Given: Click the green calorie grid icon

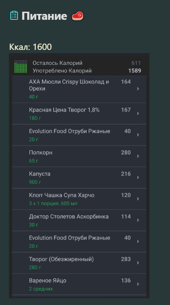Looking at the screenshot, I should pyautogui.click(x=21, y=67).
